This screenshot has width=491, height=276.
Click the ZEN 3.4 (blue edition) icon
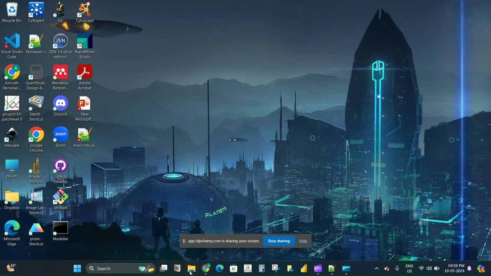pyautogui.click(x=61, y=46)
